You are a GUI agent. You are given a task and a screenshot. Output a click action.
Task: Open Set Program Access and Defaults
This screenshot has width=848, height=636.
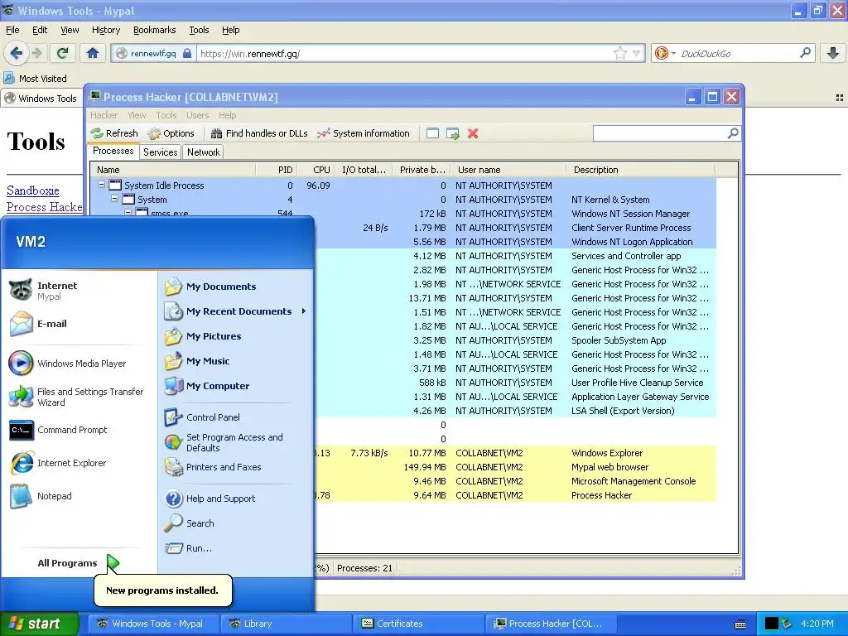[x=224, y=442]
